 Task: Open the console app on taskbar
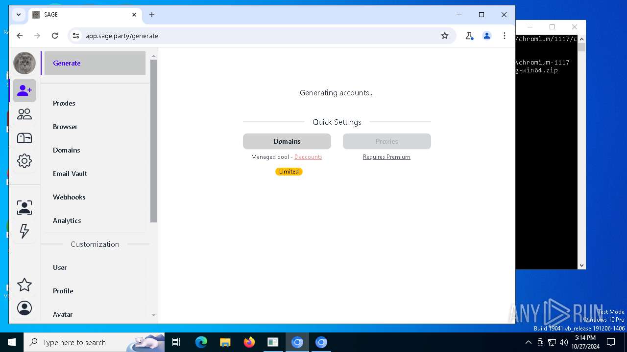(x=273, y=342)
